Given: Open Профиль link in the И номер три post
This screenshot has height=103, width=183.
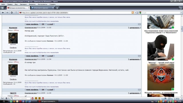Looking at the screenshot, I should 13,79.
